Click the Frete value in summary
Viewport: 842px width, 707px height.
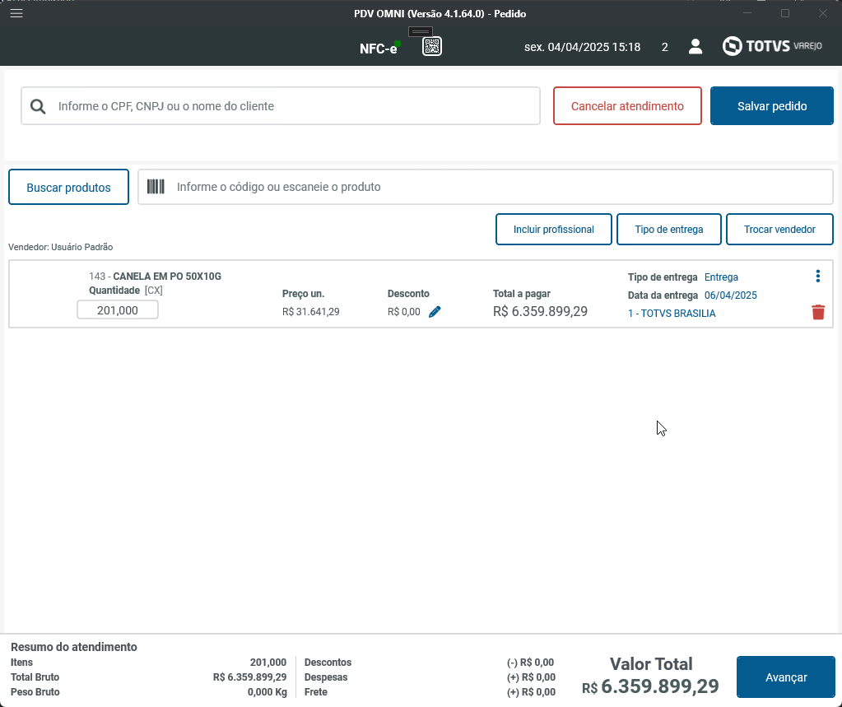click(531, 692)
